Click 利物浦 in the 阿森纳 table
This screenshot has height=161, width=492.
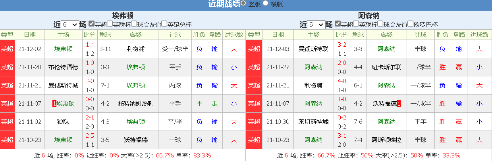pyautogui.click(x=313, y=85)
